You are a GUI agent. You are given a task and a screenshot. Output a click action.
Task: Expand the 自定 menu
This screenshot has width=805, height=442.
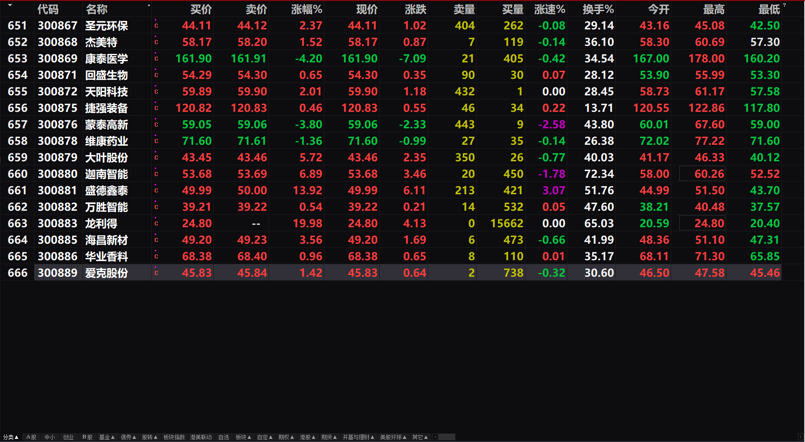pos(265,437)
